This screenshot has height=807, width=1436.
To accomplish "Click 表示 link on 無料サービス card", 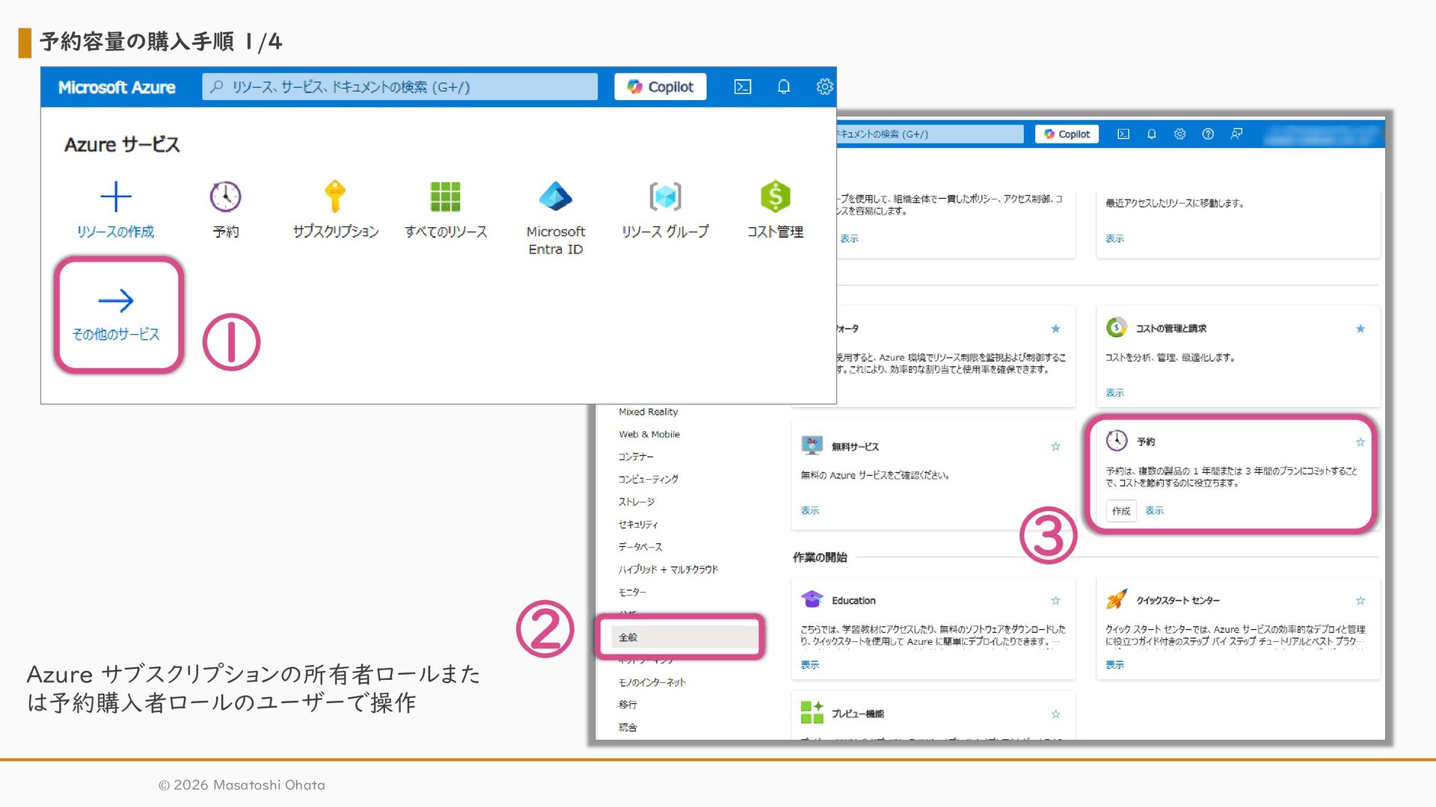I will click(x=809, y=511).
